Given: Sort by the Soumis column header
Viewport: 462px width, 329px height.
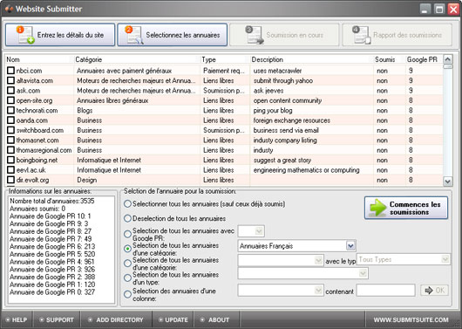Looking at the screenshot, I should point(390,59).
